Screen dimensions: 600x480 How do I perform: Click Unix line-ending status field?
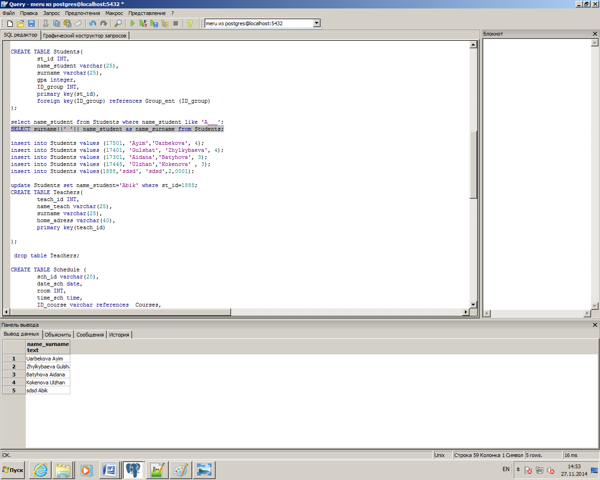pos(442,455)
